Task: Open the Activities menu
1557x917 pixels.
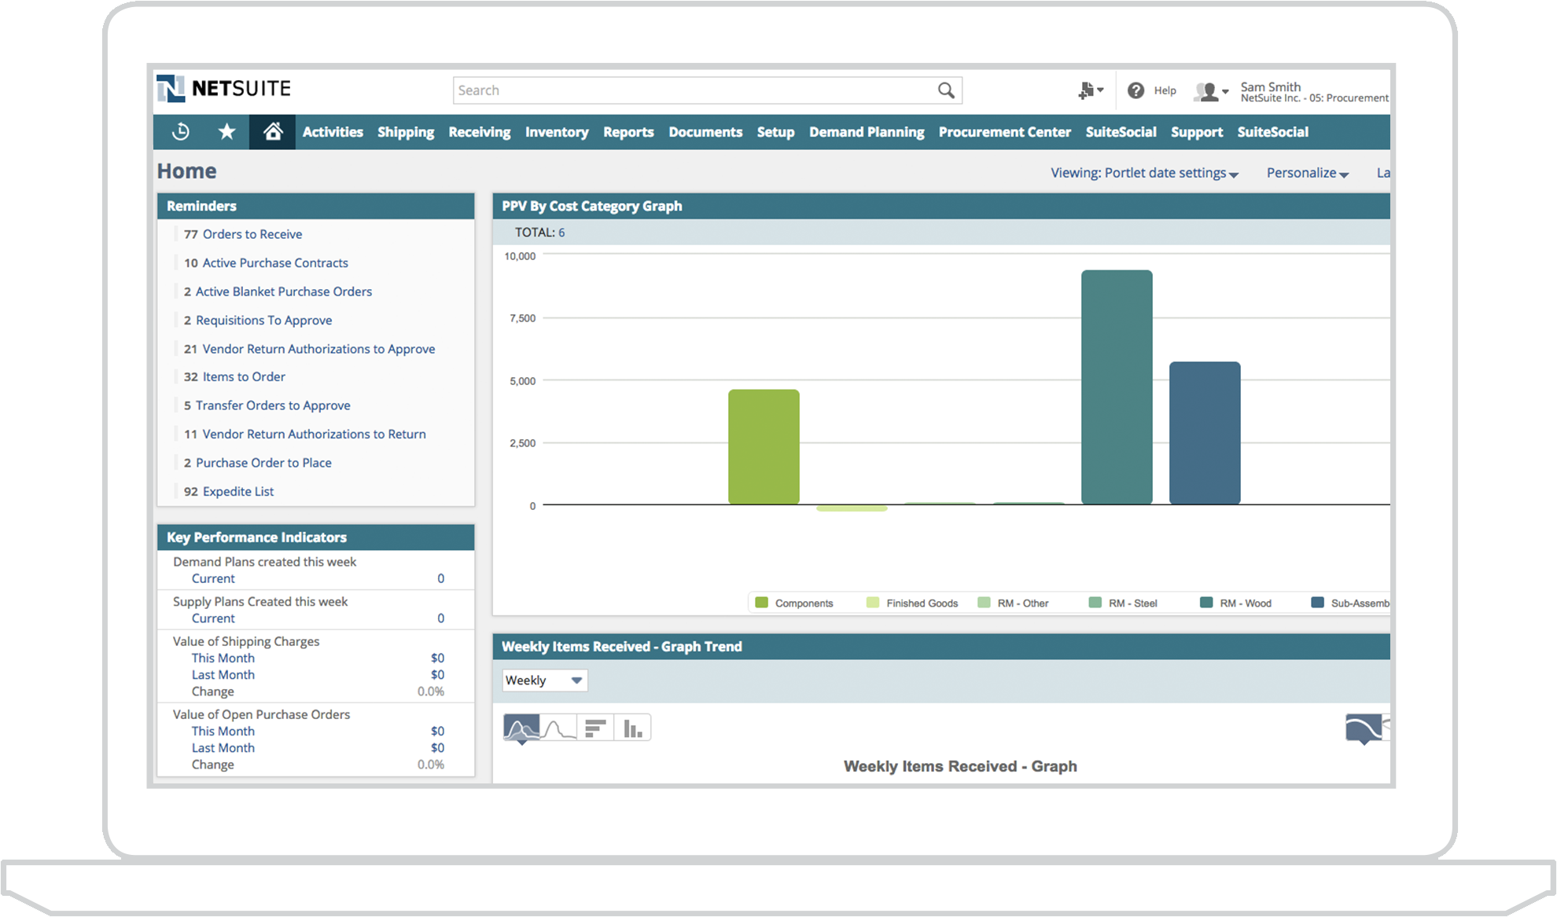Action: coord(333,132)
